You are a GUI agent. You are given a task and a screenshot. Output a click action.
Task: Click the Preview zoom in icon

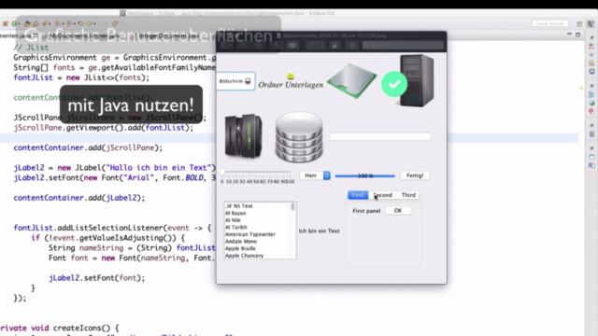pyautogui.click(x=258, y=46)
